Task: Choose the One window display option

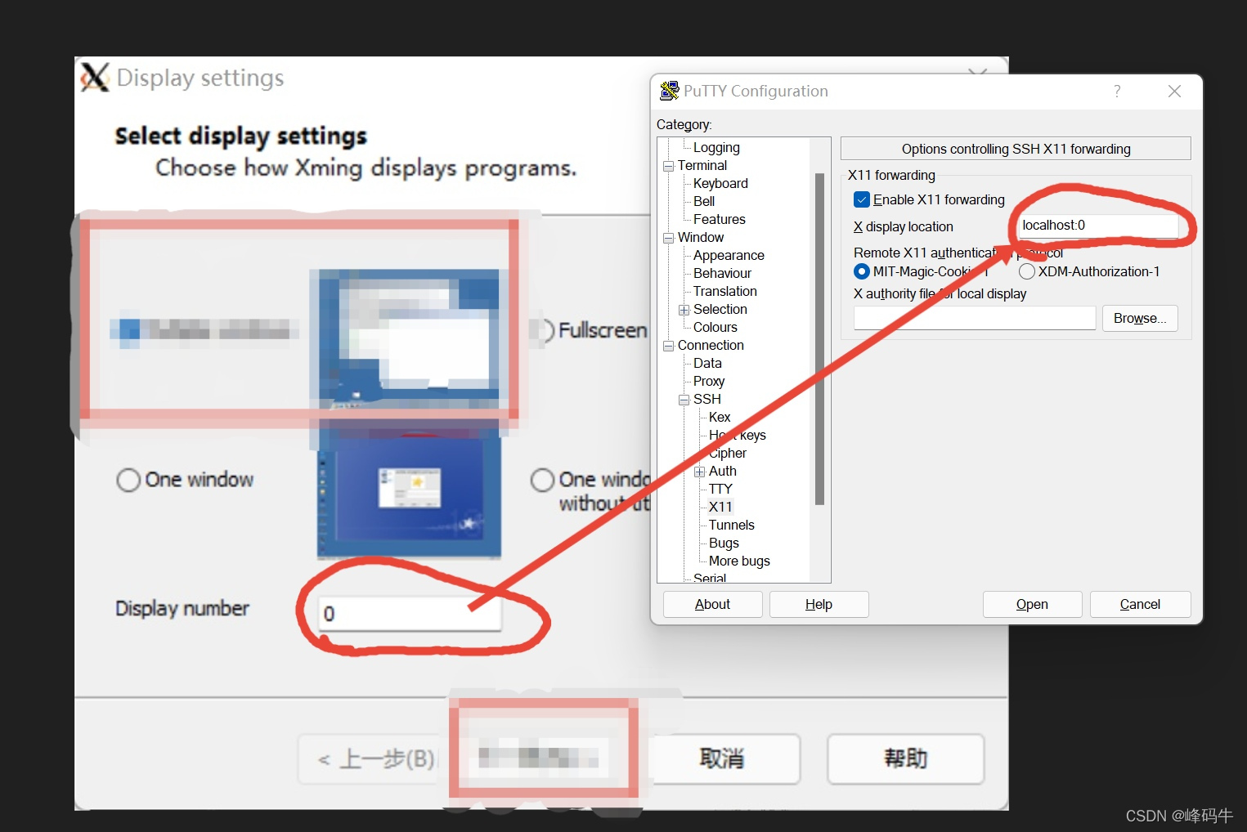Action: coord(128,480)
